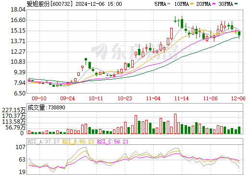Click the 15.15 price axis label

(x=18, y=31)
